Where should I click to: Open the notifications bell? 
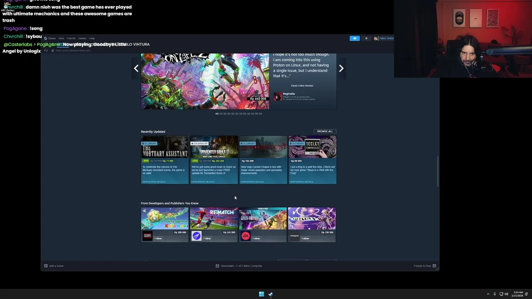point(366,38)
